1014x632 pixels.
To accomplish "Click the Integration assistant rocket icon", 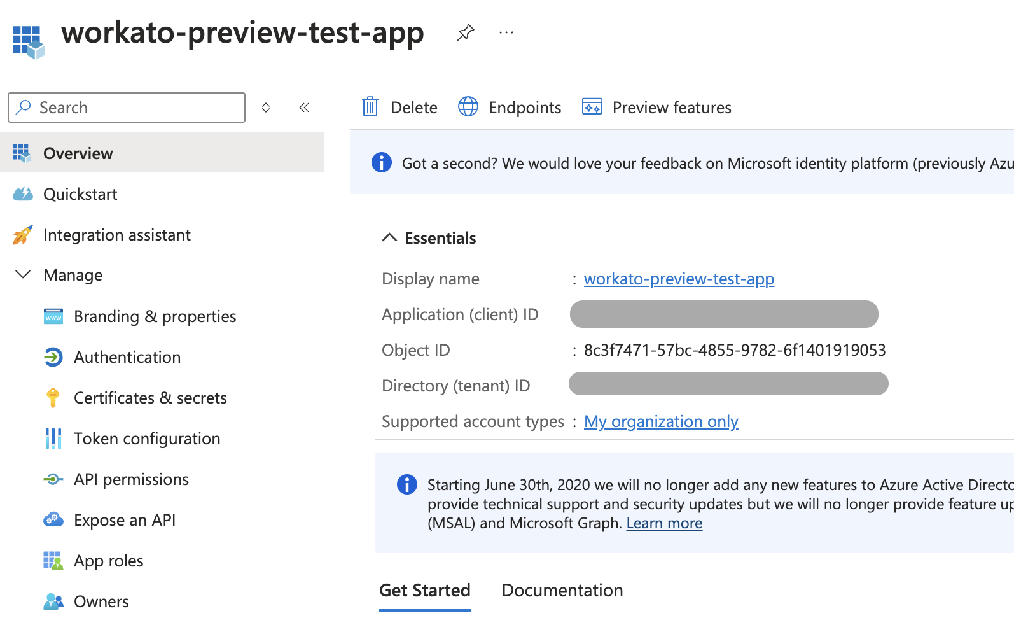I will tap(23, 235).
